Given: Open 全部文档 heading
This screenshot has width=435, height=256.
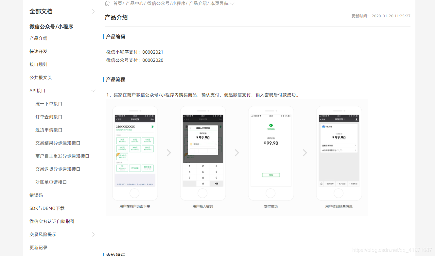Looking at the screenshot, I should pyautogui.click(x=41, y=11).
